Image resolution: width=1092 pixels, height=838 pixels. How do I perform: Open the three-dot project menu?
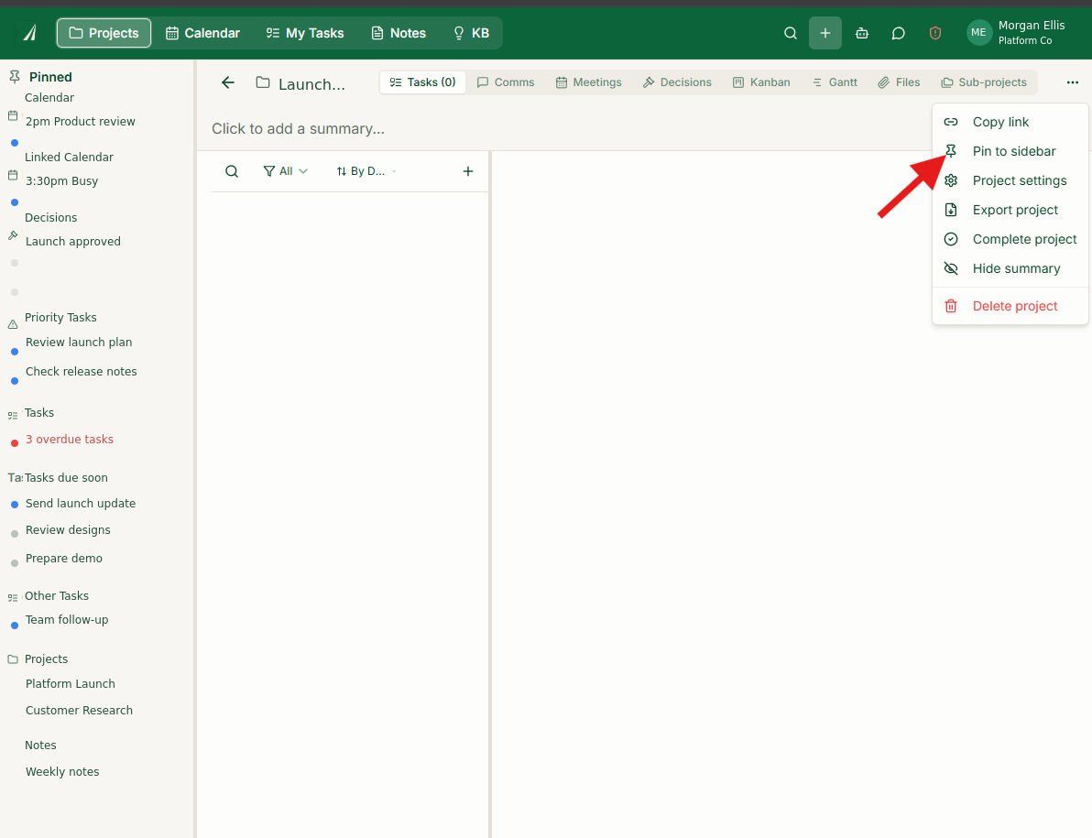[x=1072, y=82]
